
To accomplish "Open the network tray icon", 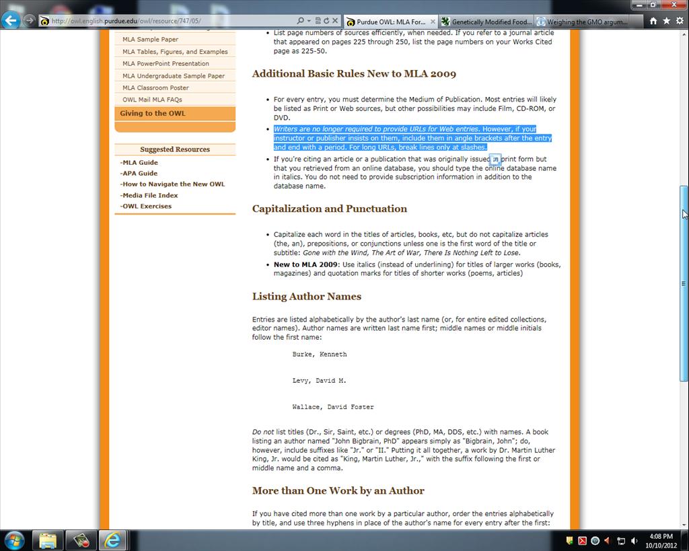I will (621, 541).
